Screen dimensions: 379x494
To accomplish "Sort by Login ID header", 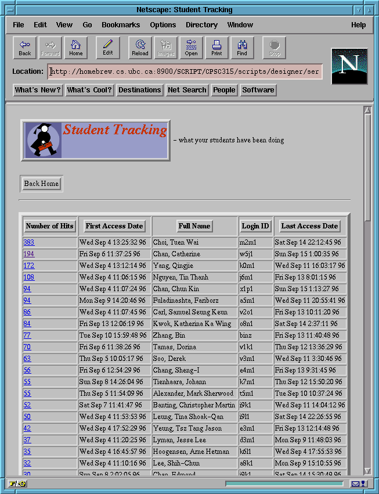I will tap(255, 226).
